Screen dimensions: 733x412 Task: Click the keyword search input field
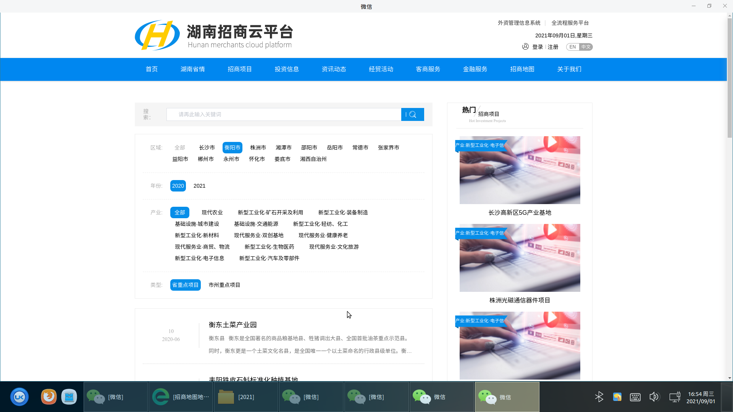click(284, 114)
